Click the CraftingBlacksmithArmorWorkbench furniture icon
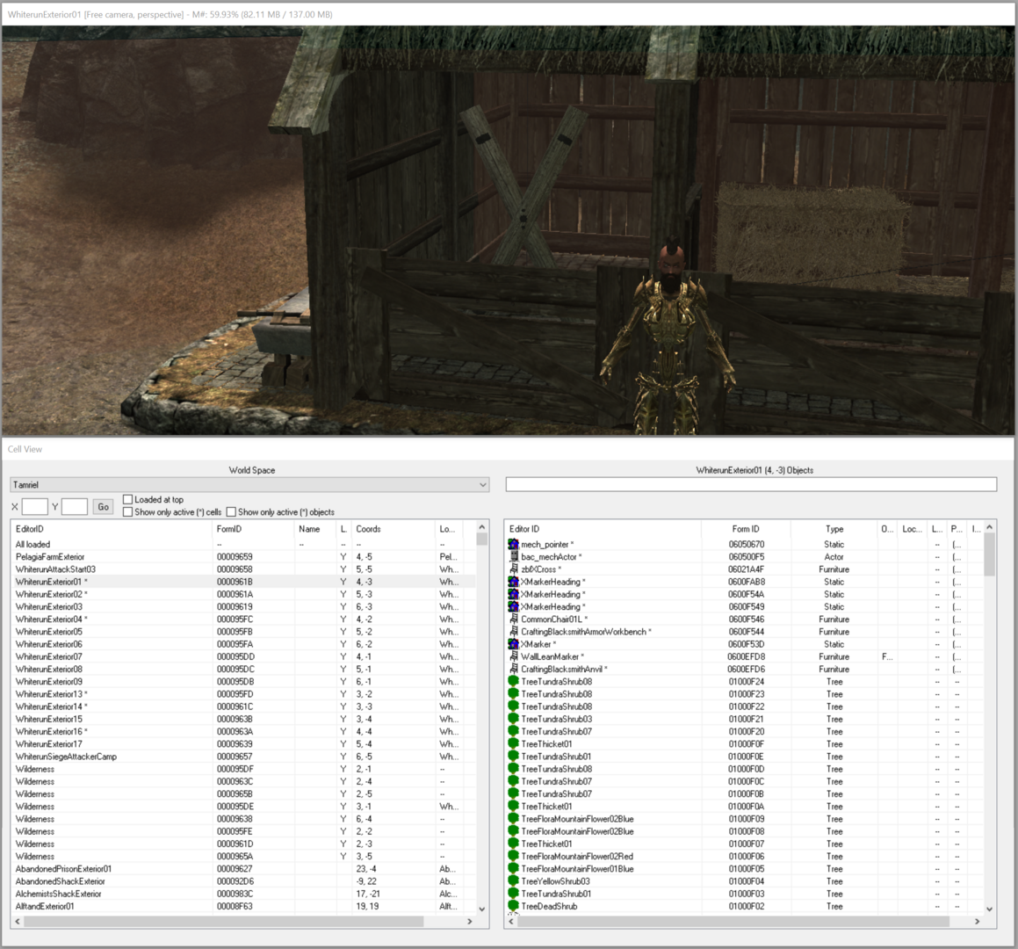The height and width of the screenshot is (949, 1018). point(513,632)
